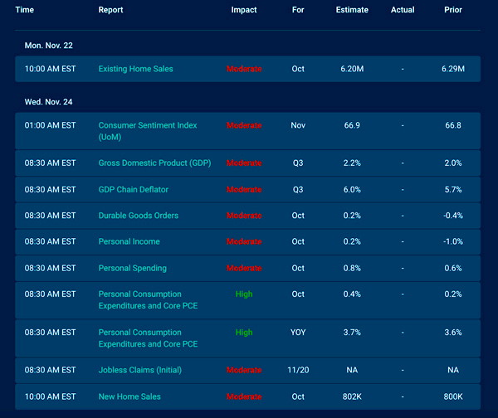Click the Time column header
This screenshot has width=498, height=418.
pyautogui.click(x=25, y=10)
